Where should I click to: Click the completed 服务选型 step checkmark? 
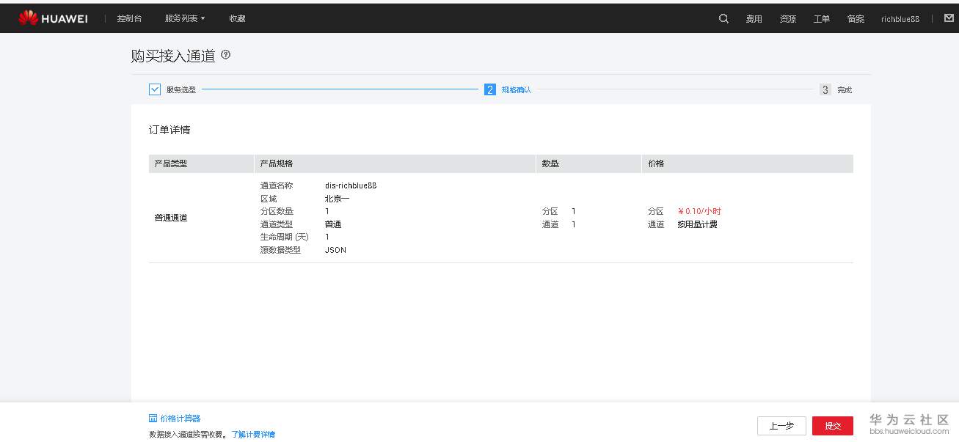coord(155,89)
